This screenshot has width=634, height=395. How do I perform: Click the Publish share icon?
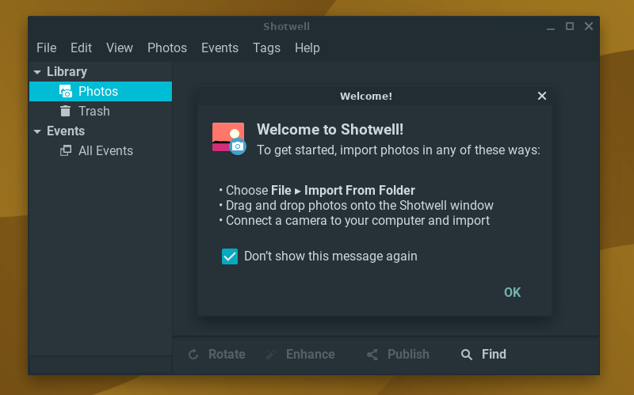[372, 355]
